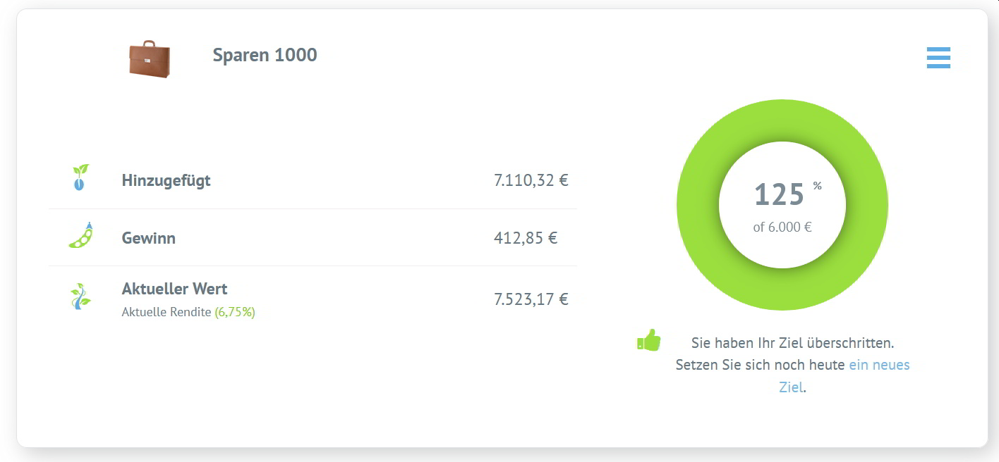Select the Gewinn row label
This screenshot has width=999, height=462.
(x=149, y=238)
